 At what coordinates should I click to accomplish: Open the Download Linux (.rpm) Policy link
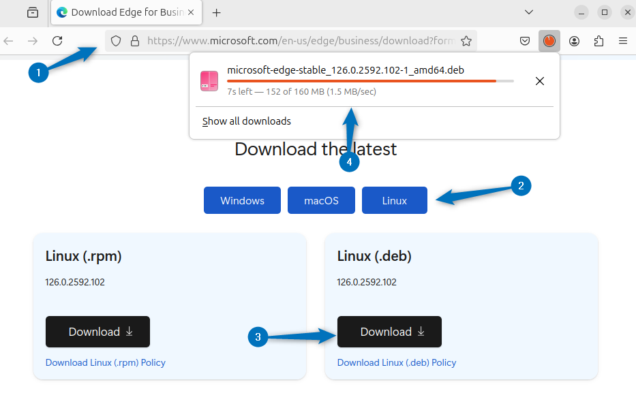tap(105, 362)
